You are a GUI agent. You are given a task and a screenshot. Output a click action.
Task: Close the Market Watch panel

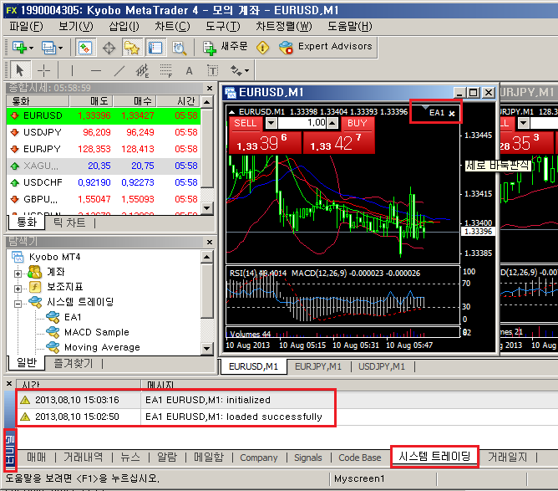[210, 88]
